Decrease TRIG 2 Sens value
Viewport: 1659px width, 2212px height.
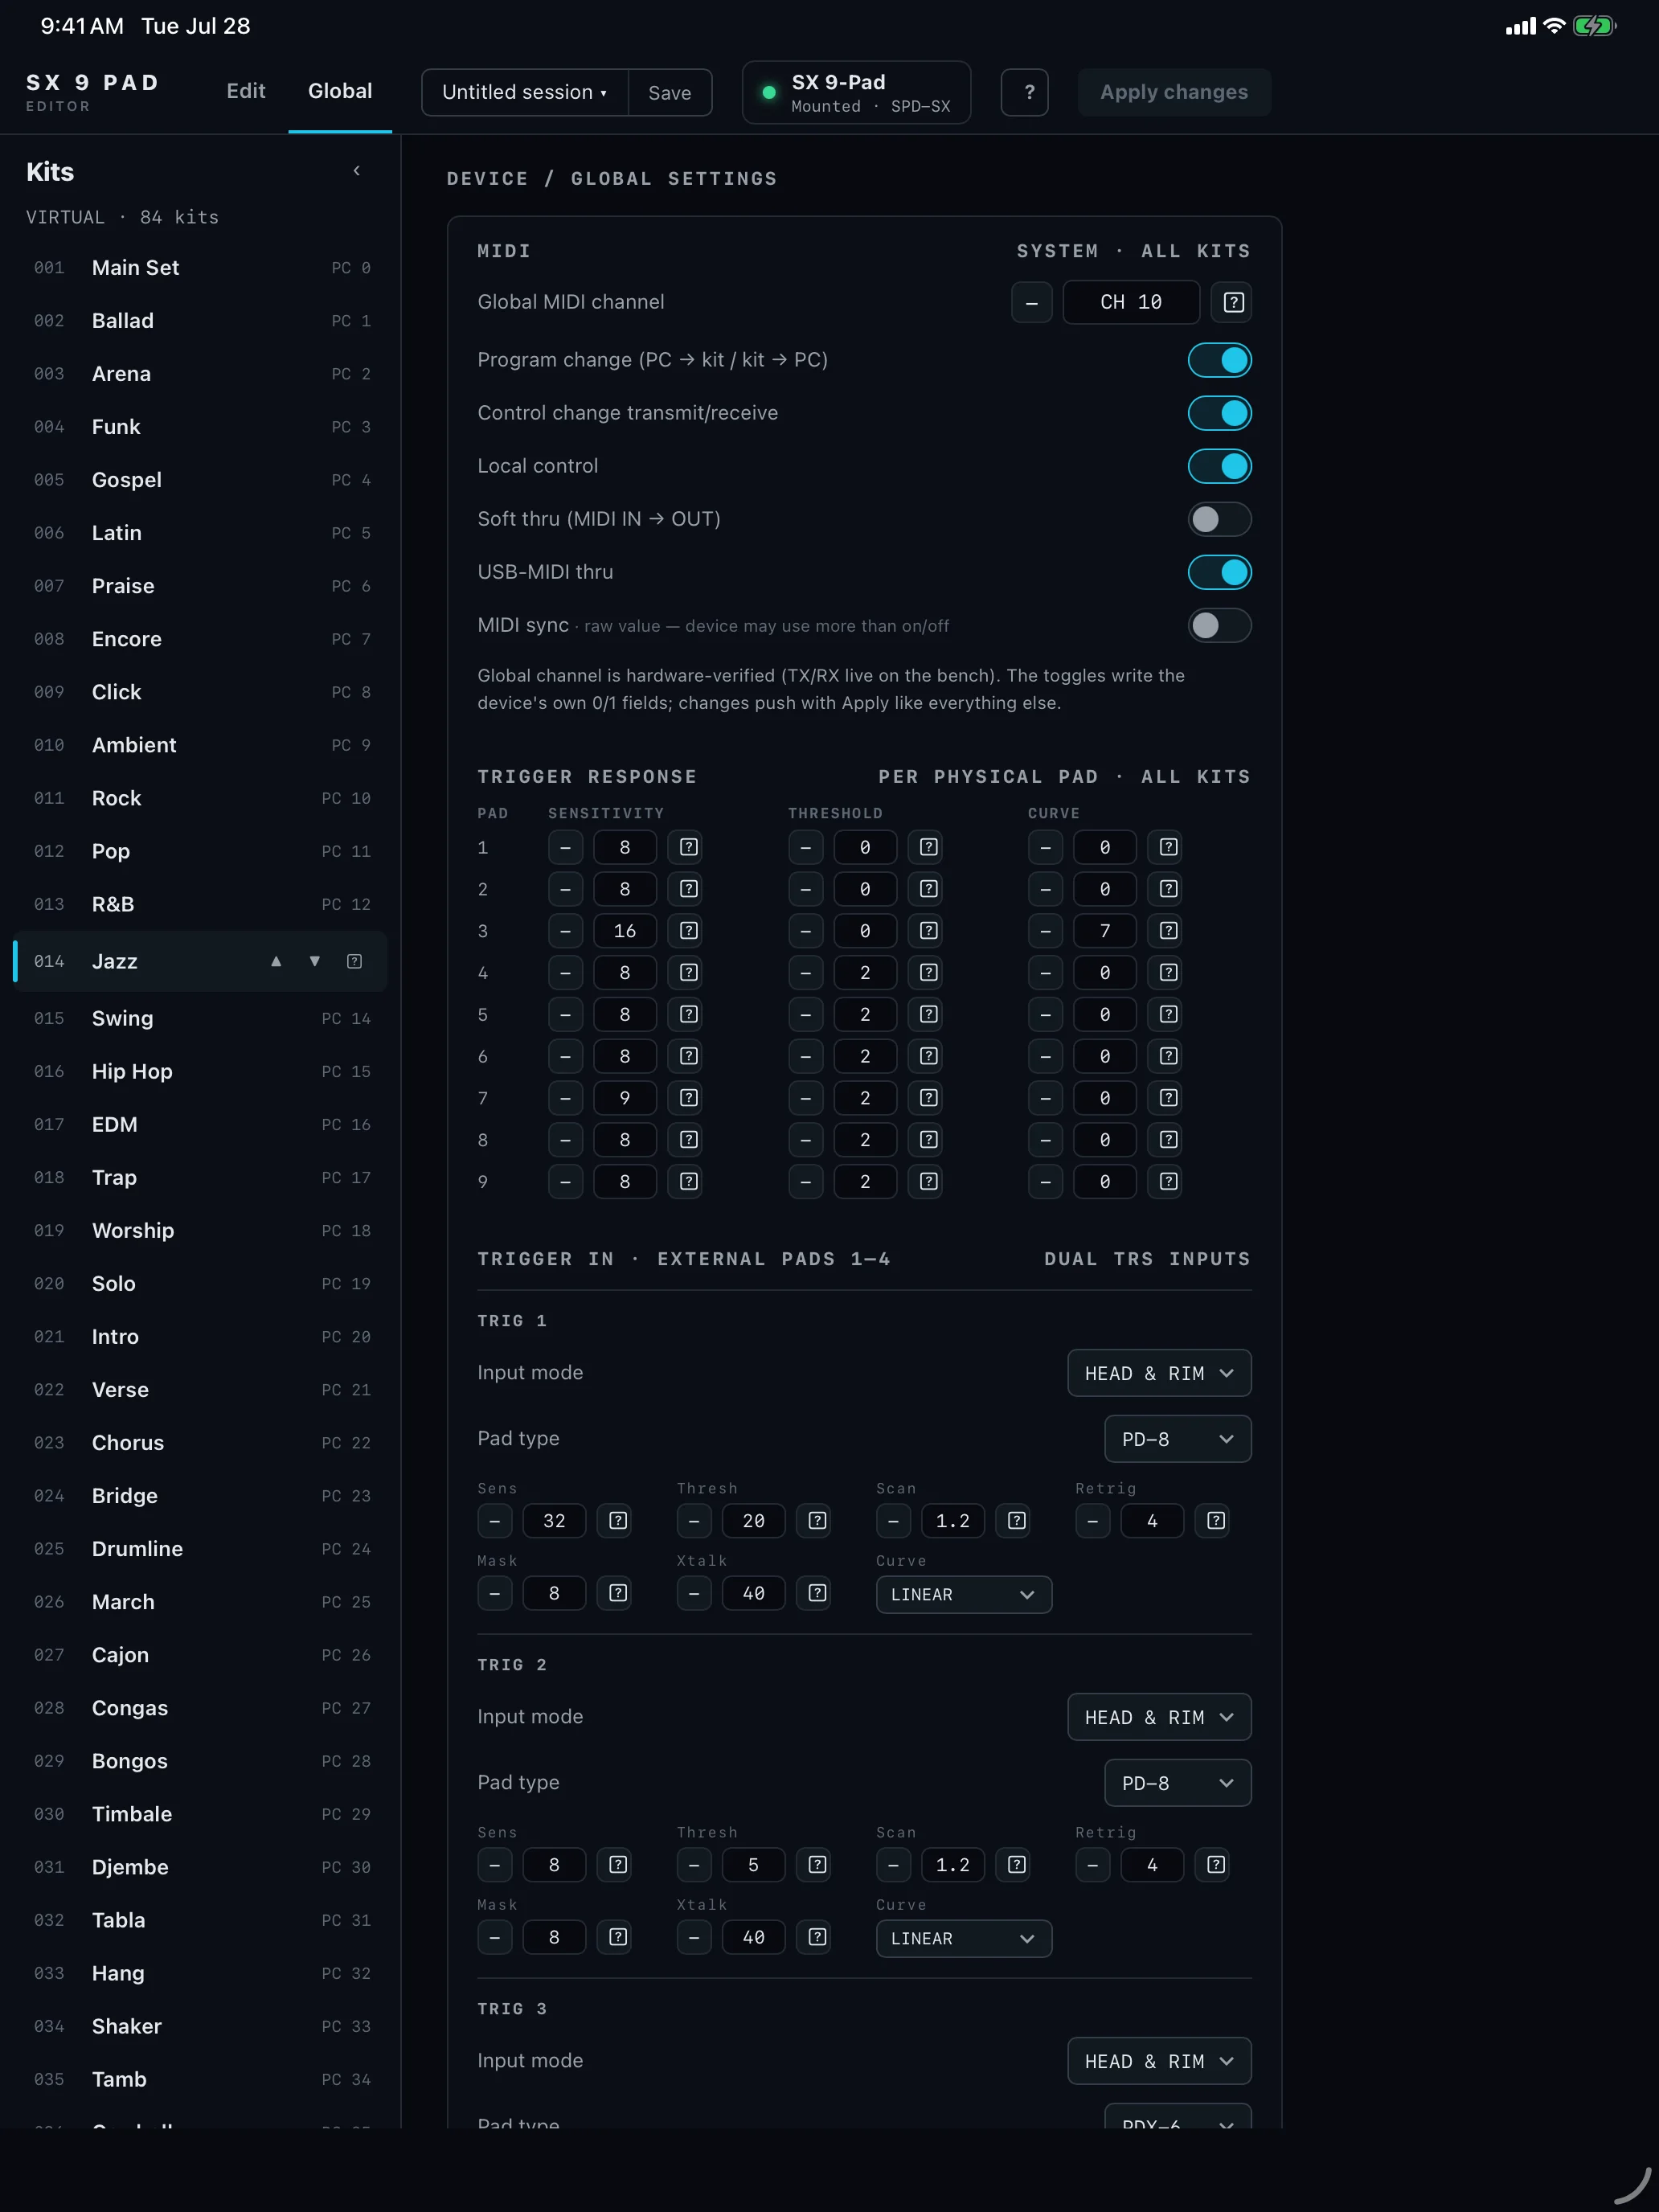pos(495,1865)
